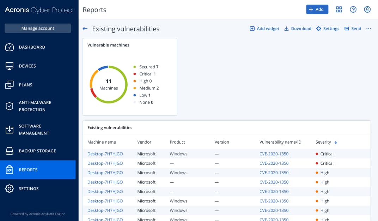Download the report
This screenshot has width=378, height=221.
click(298, 29)
